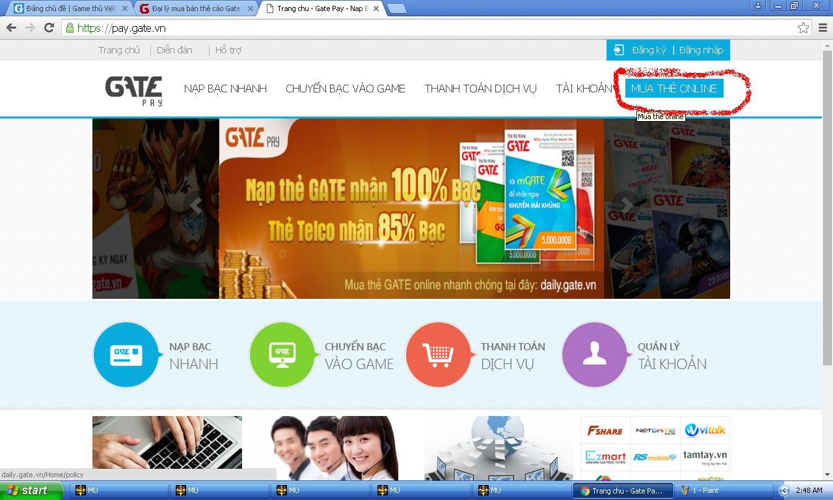Select the Trang chu - Gate Pay browser tab
This screenshot has width=833, height=500.
point(321,8)
